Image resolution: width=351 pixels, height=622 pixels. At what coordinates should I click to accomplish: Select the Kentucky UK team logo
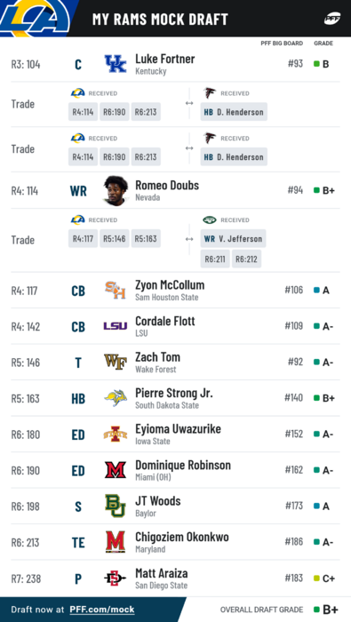tap(116, 64)
